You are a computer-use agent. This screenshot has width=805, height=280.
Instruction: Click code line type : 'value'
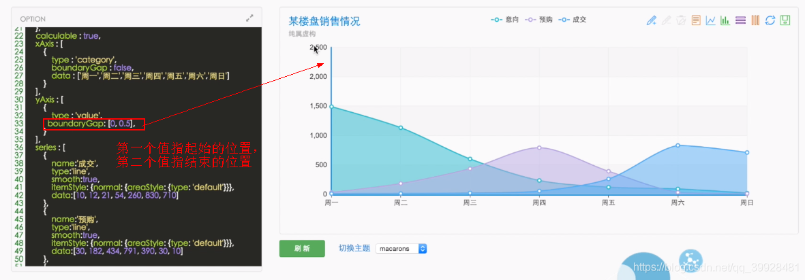point(77,116)
